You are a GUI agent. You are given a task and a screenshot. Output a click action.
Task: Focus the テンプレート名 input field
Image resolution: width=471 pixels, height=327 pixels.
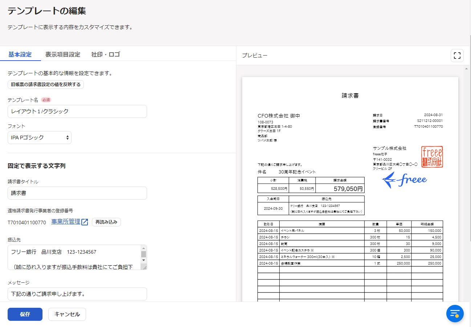point(77,111)
